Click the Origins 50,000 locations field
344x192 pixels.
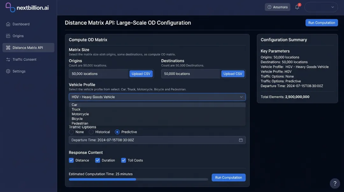[99, 74]
